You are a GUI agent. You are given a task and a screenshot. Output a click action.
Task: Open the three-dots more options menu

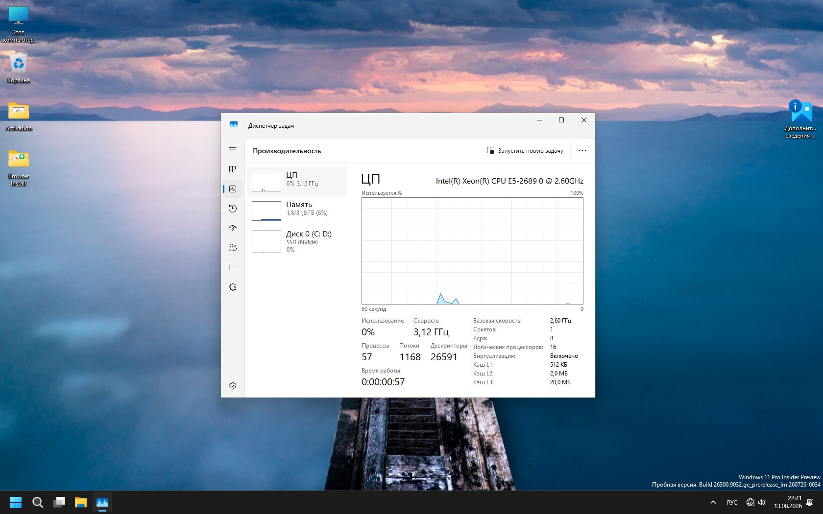(x=582, y=151)
